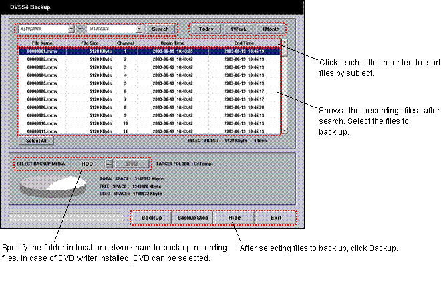Filter recordings by 1Week

(x=237, y=29)
